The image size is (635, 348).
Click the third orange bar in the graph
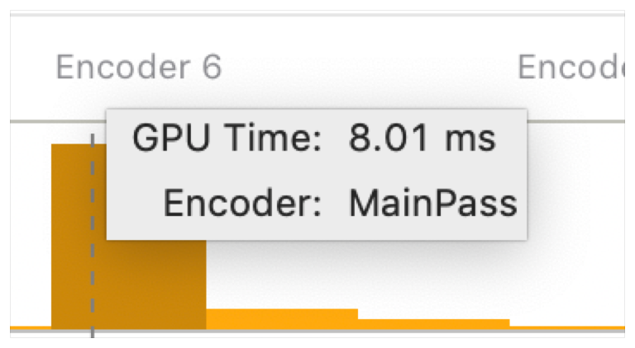point(433,324)
